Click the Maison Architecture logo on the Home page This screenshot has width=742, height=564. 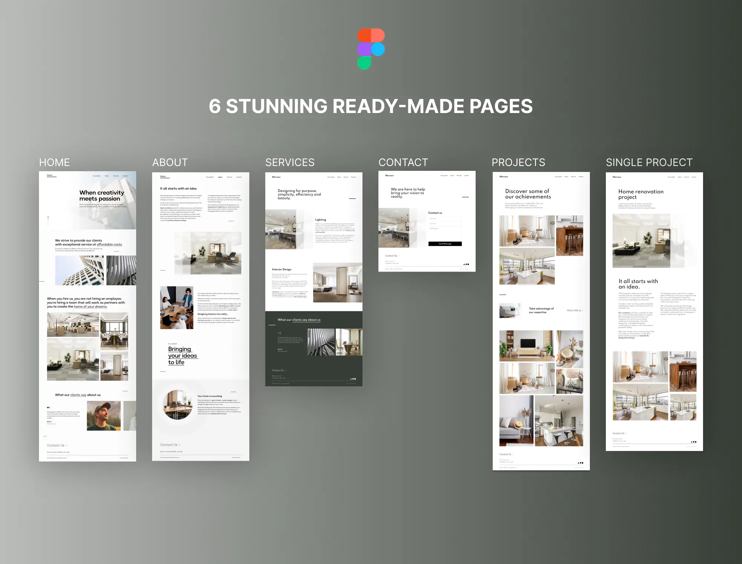click(x=52, y=176)
